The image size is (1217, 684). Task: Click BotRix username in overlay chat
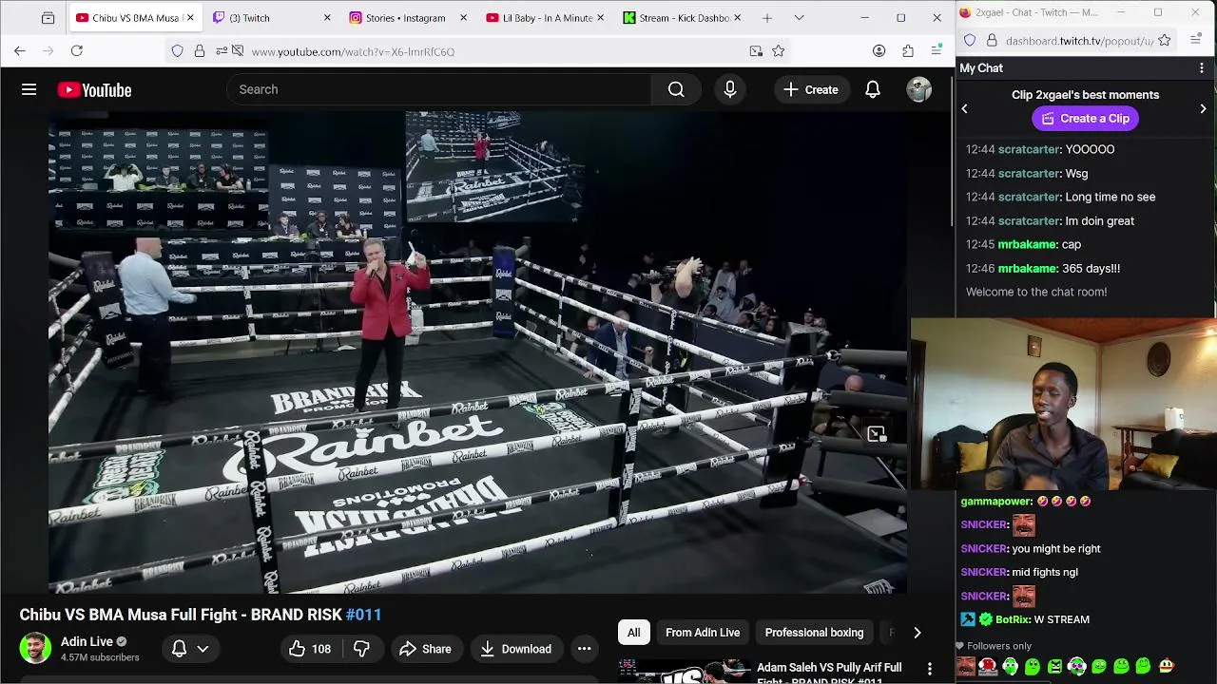pos(1013,619)
